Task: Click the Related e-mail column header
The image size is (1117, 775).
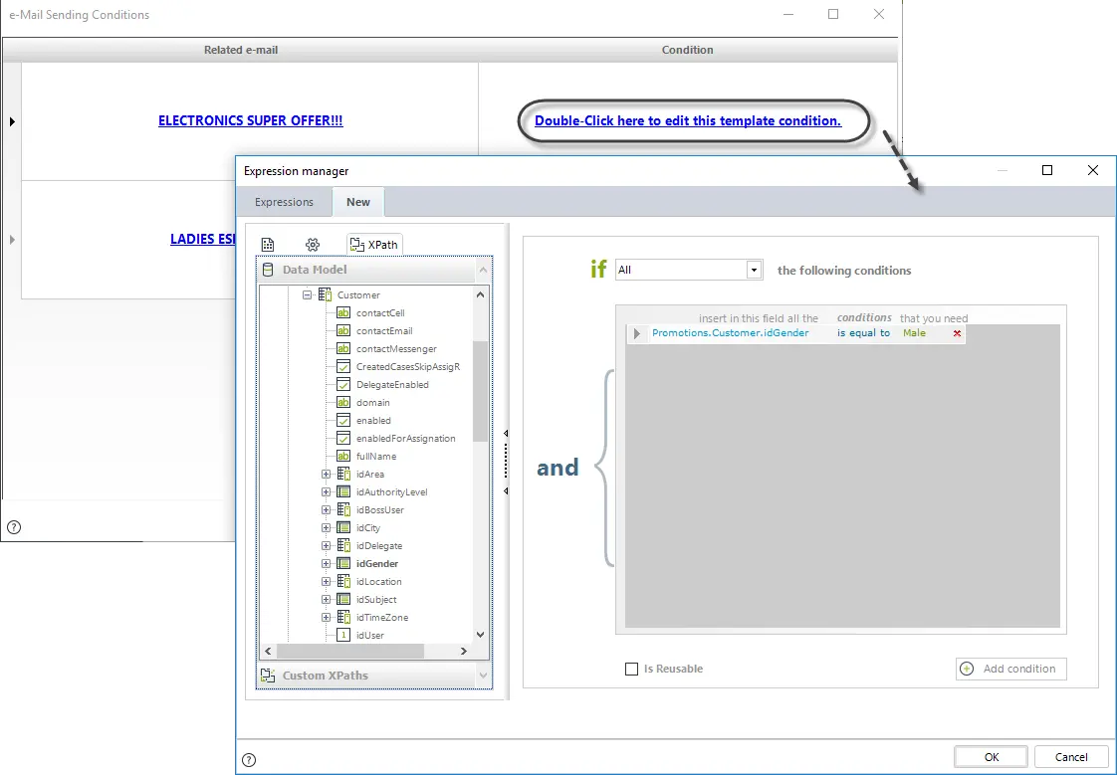Action: pyautogui.click(x=241, y=50)
